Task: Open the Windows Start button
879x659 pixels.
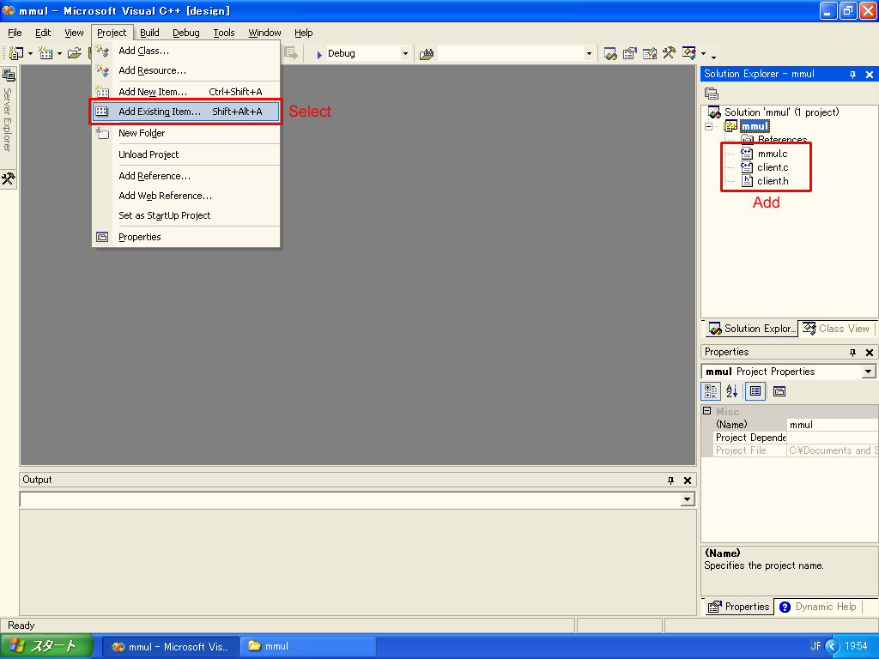Action: click(x=46, y=646)
